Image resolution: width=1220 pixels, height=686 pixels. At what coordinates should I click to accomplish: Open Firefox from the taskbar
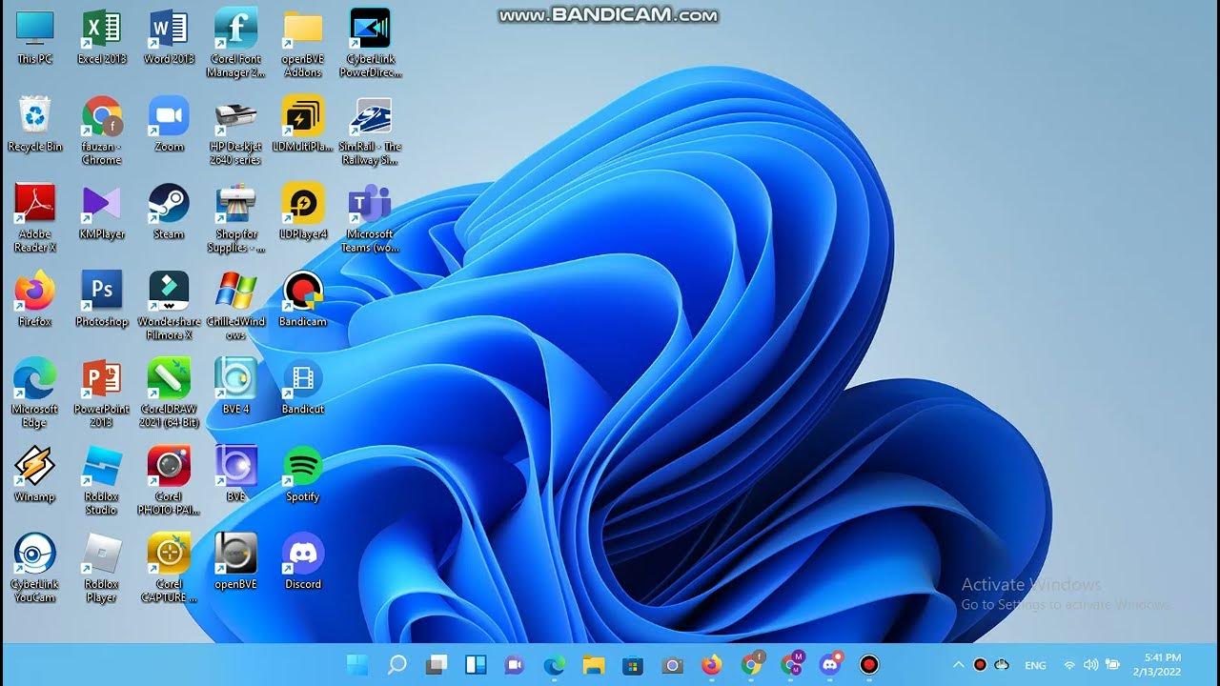(x=712, y=664)
